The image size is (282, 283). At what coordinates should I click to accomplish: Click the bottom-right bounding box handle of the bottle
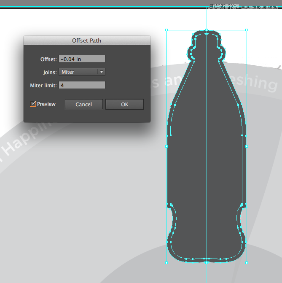tap(247, 263)
